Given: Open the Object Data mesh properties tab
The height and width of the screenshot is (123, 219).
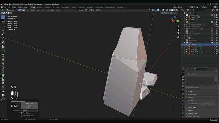Looking at the screenshot, I should [183, 114].
